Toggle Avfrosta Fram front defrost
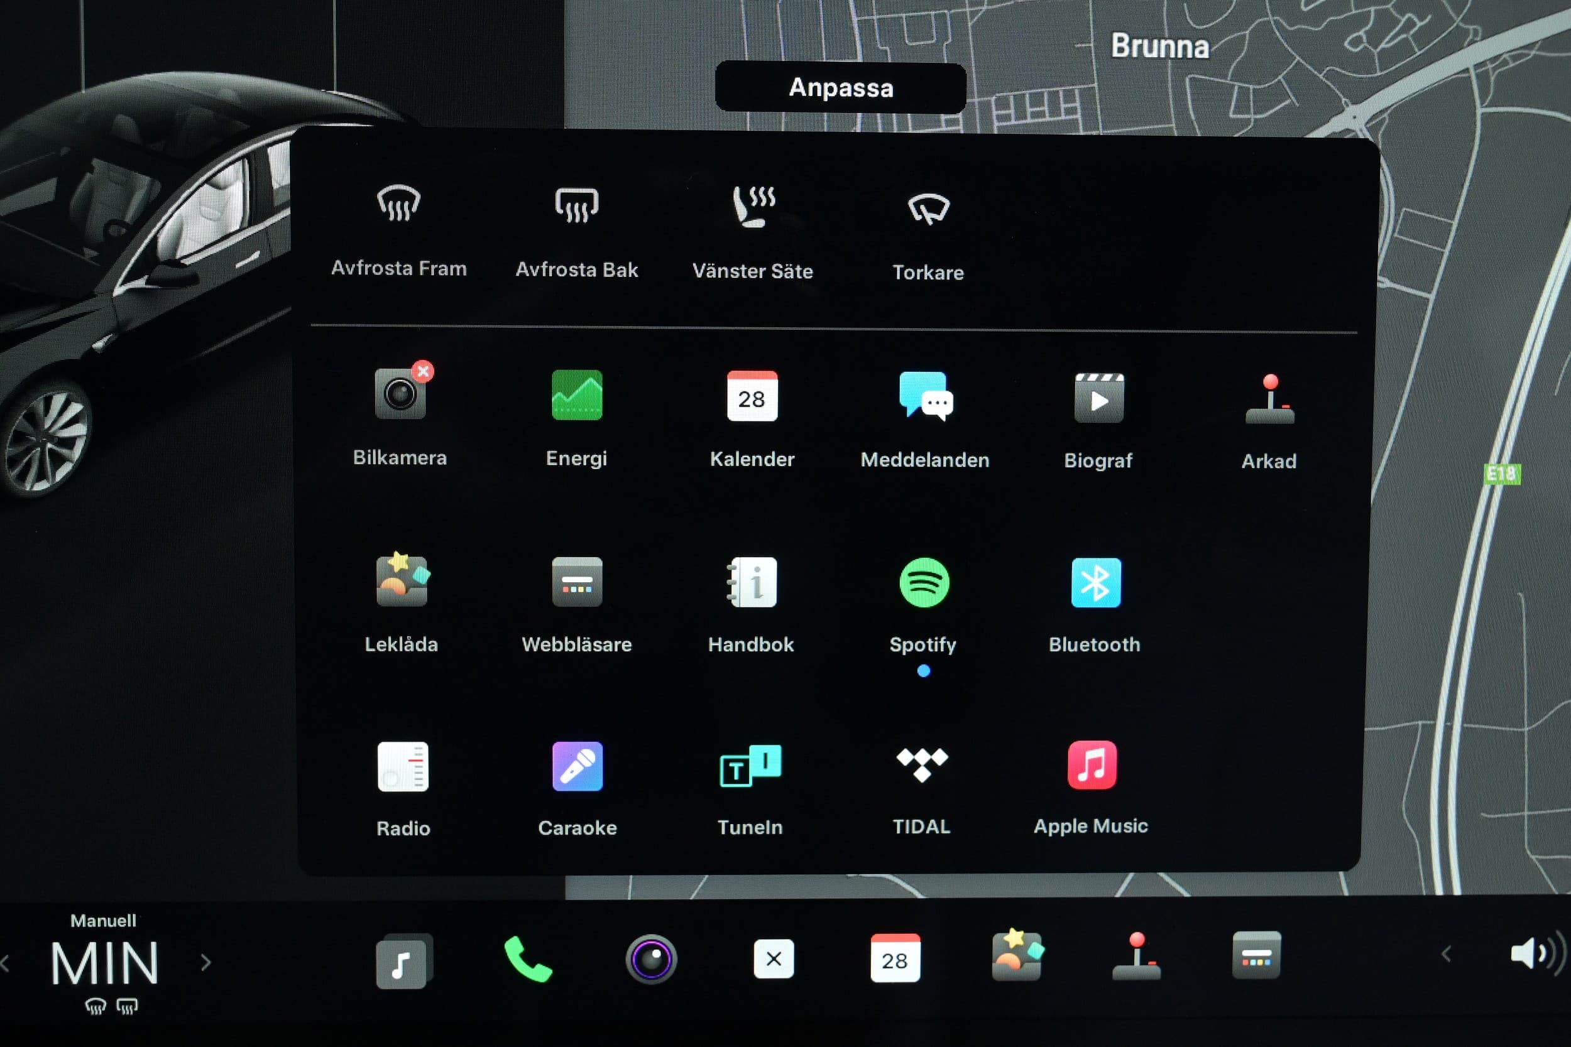The width and height of the screenshot is (1571, 1047). [399, 203]
